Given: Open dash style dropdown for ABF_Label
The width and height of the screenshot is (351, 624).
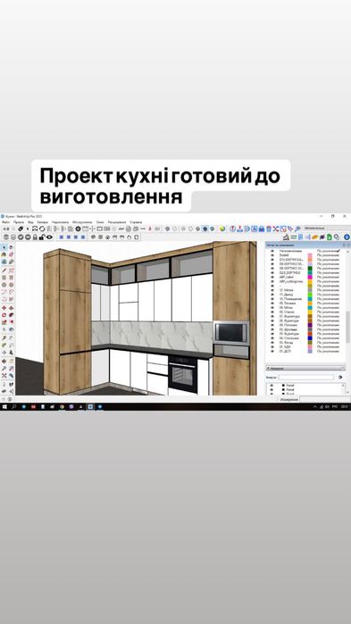Looking at the screenshot, I should tap(329, 277).
